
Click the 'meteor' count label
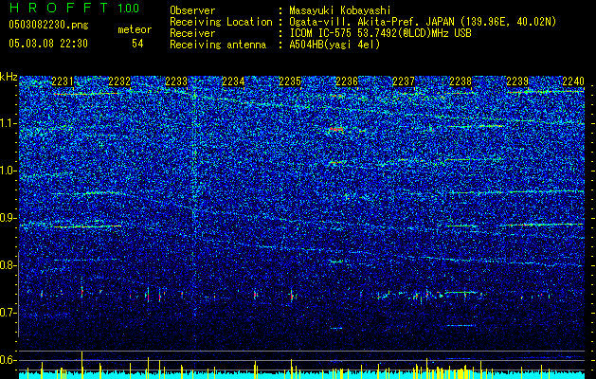(x=135, y=29)
